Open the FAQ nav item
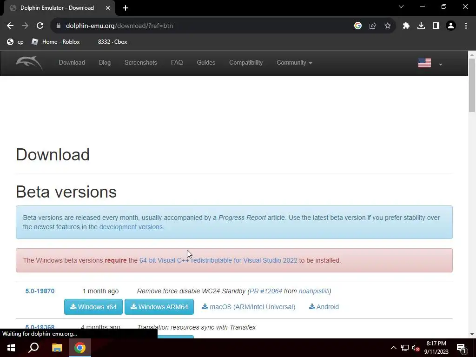This screenshot has height=357, width=476. tap(177, 63)
